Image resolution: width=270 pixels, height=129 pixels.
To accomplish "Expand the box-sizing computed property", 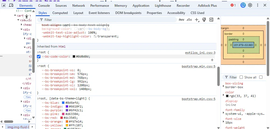I will tap(223, 86).
